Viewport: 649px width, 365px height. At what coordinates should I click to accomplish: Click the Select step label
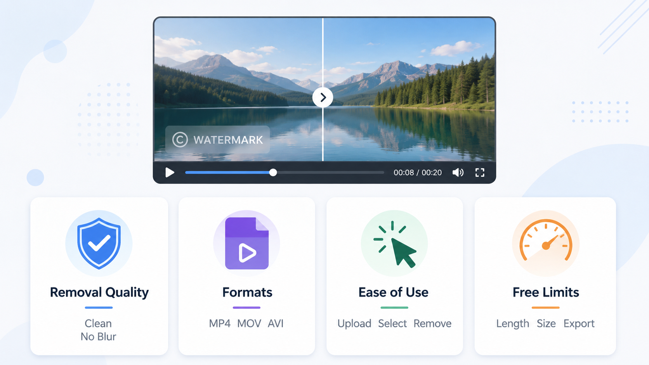pyautogui.click(x=392, y=323)
